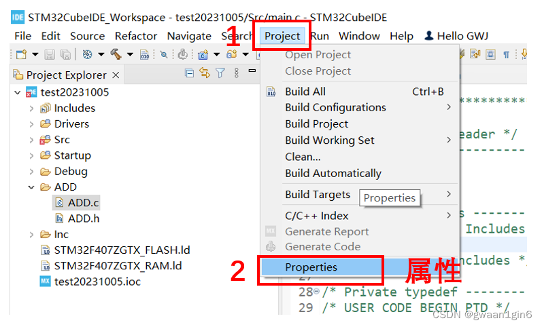
Task: Select Build Project menu entry
Action: coord(360,124)
